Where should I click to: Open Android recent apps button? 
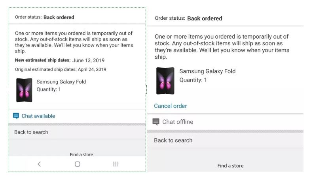click(116, 164)
